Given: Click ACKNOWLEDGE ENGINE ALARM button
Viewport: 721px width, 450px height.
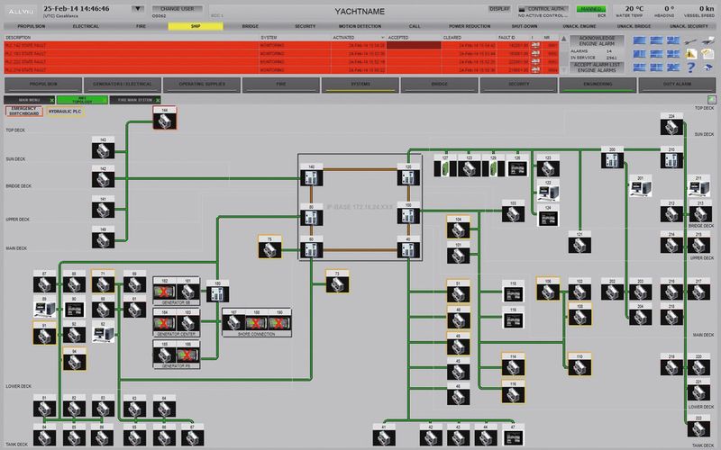Looking at the screenshot, I should click(x=597, y=40).
